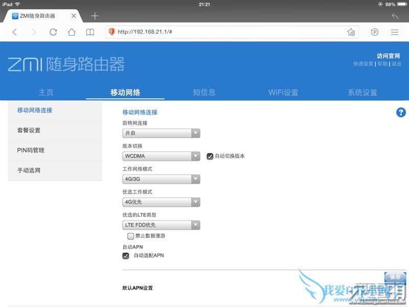This screenshot has width=409, height=307.
Task: Click the 默认APN设置 heading text
Action: pos(138,288)
